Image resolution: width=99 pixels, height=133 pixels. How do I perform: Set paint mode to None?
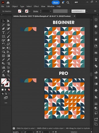pos(9,90)
